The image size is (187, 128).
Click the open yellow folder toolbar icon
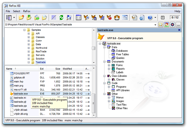(21, 18)
